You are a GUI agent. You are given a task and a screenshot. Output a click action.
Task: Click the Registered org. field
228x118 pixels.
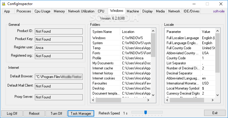(x=59, y=56)
